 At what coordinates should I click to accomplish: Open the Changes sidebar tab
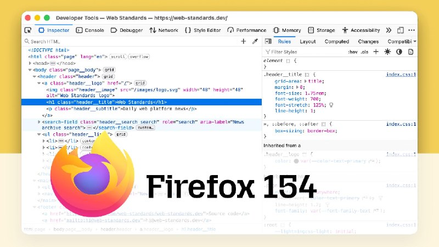[x=368, y=42]
